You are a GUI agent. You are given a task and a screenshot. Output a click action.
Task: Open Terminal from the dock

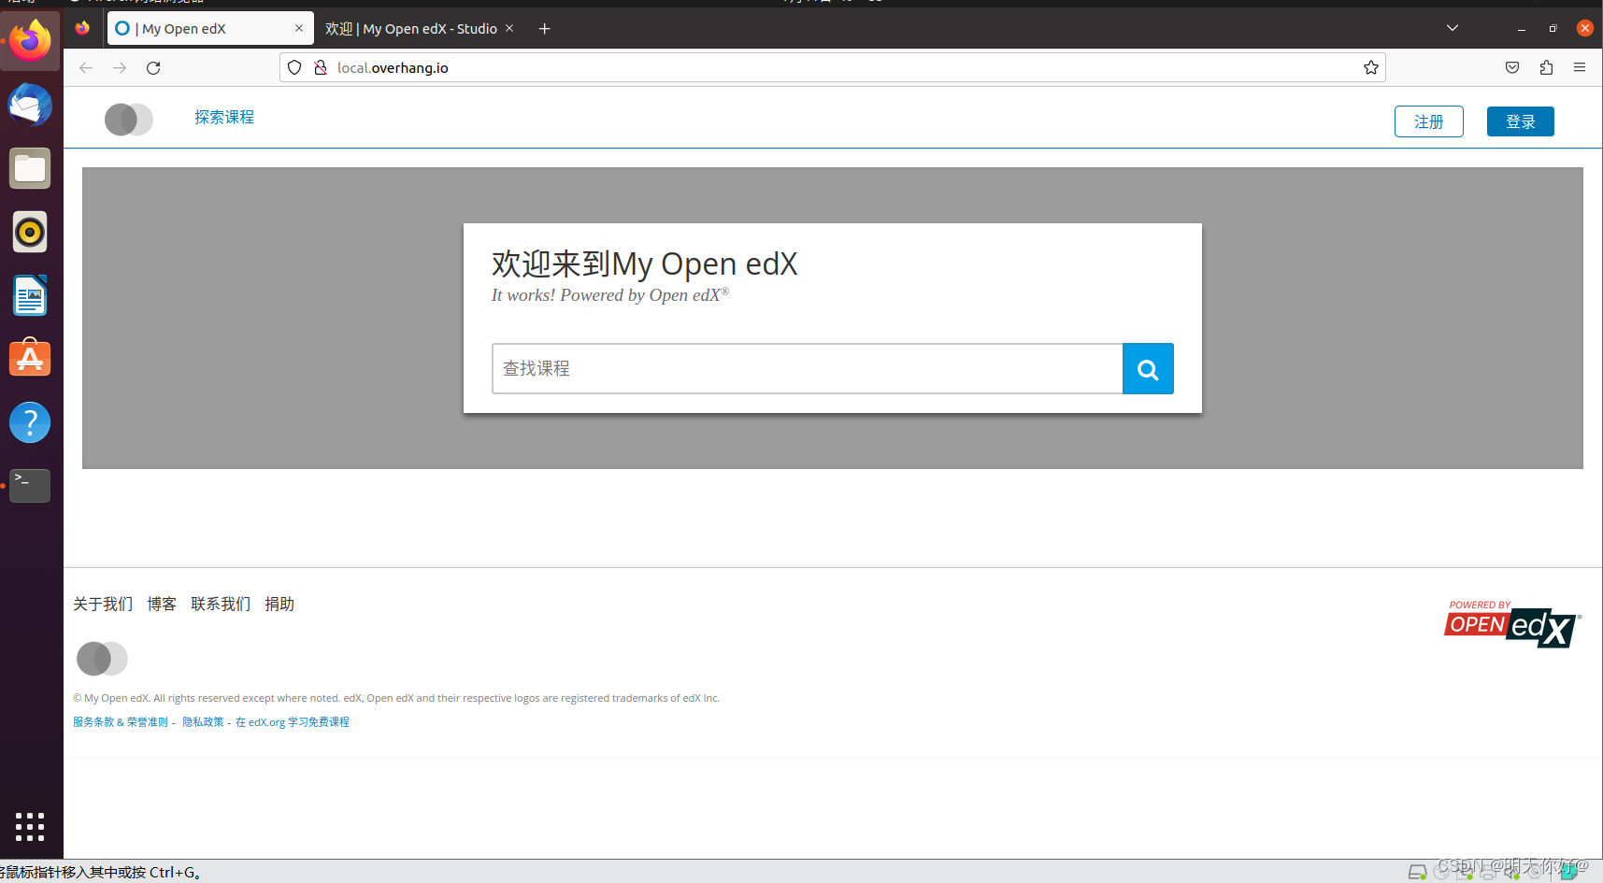[x=30, y=486]
